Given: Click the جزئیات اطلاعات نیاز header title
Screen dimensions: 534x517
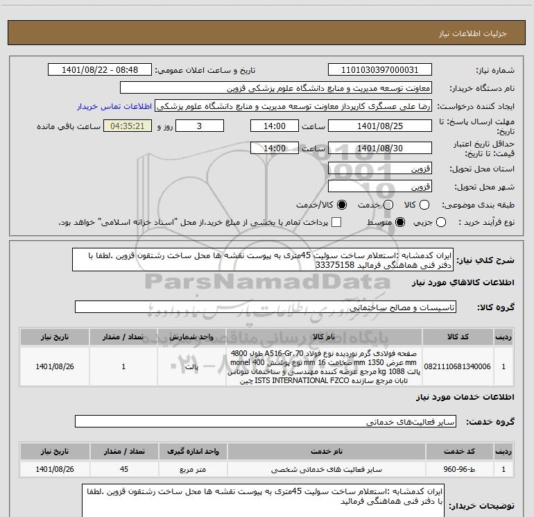Looking at the screenshot, I should pos(473,33).
